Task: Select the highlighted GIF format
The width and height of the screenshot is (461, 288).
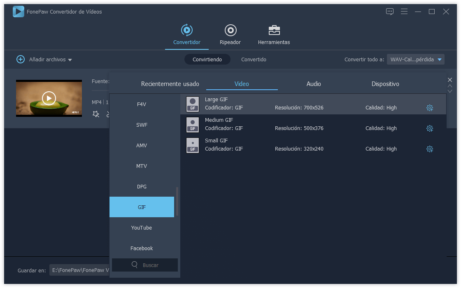Action: (x=142, y=207)
